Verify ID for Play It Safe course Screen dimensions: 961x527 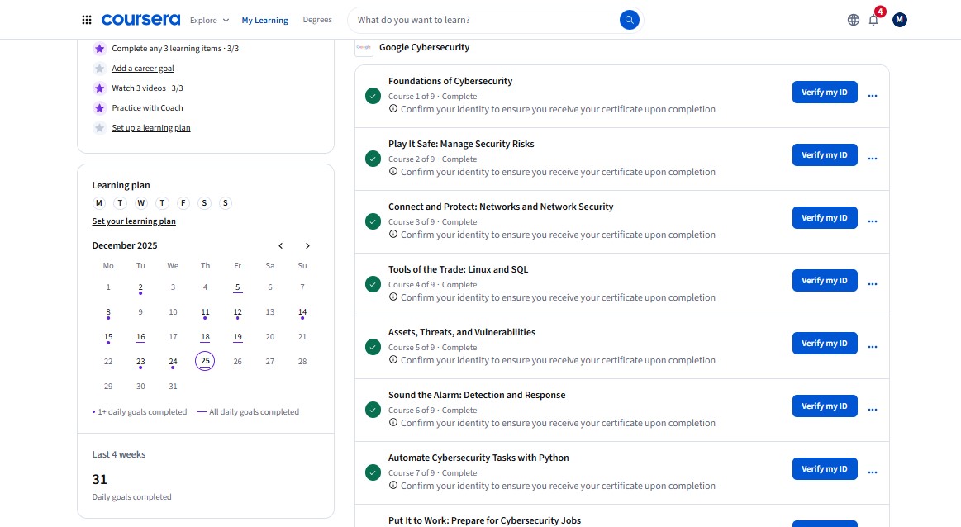coord(825,155)
